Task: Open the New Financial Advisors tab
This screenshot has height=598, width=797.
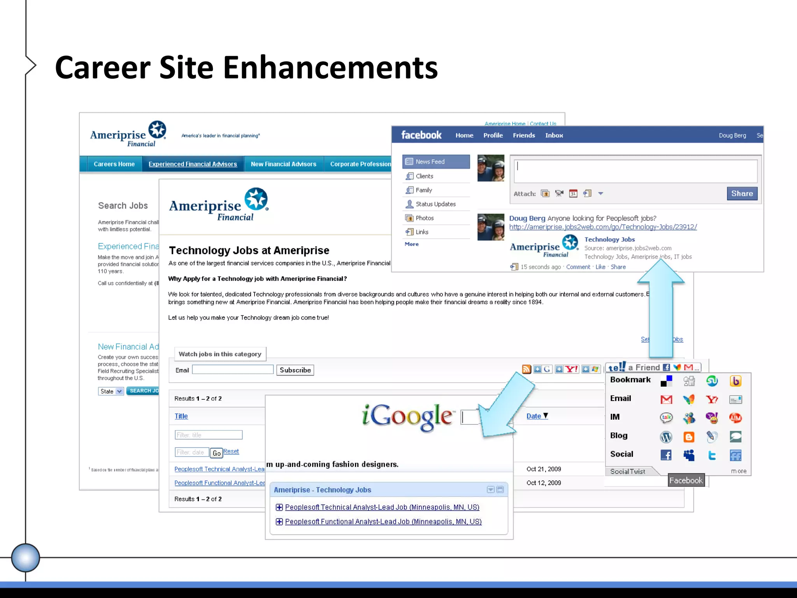Action: [x=283, y=164]
